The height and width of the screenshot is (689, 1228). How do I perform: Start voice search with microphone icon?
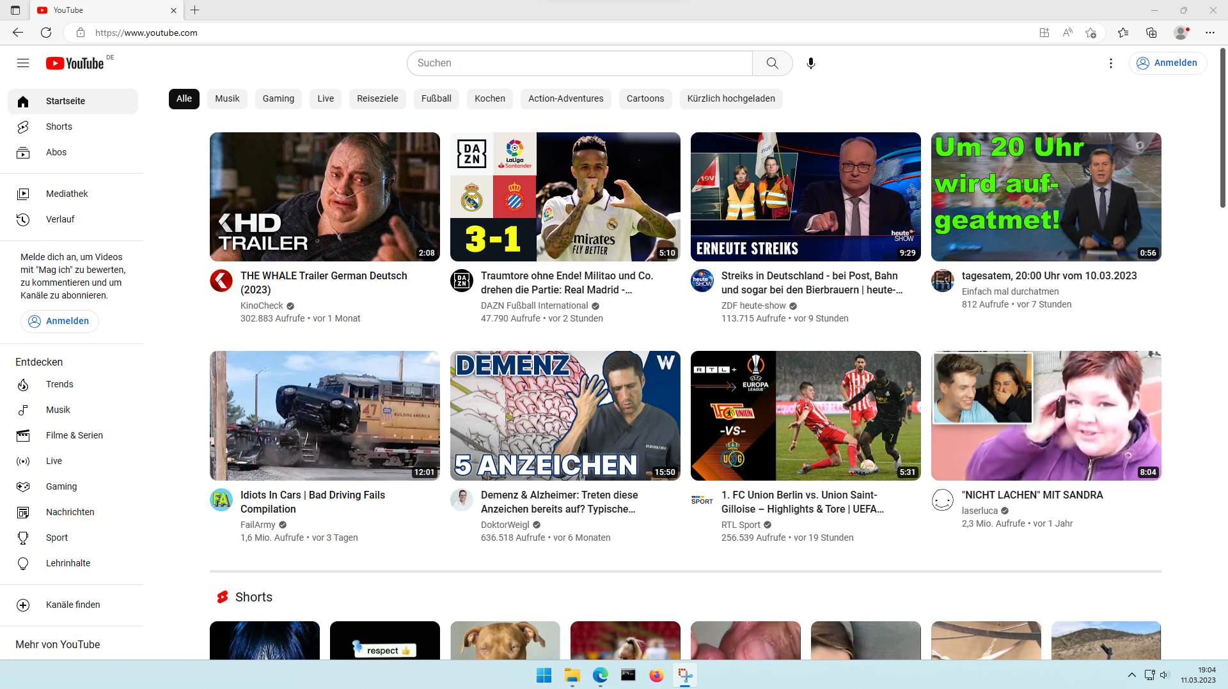coord(811,63)
